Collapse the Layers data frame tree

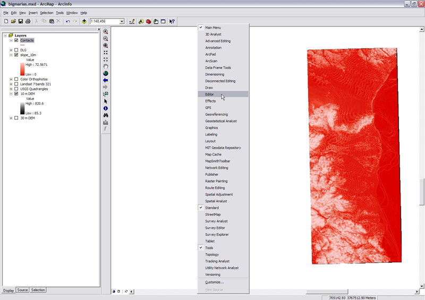(5, 36)
